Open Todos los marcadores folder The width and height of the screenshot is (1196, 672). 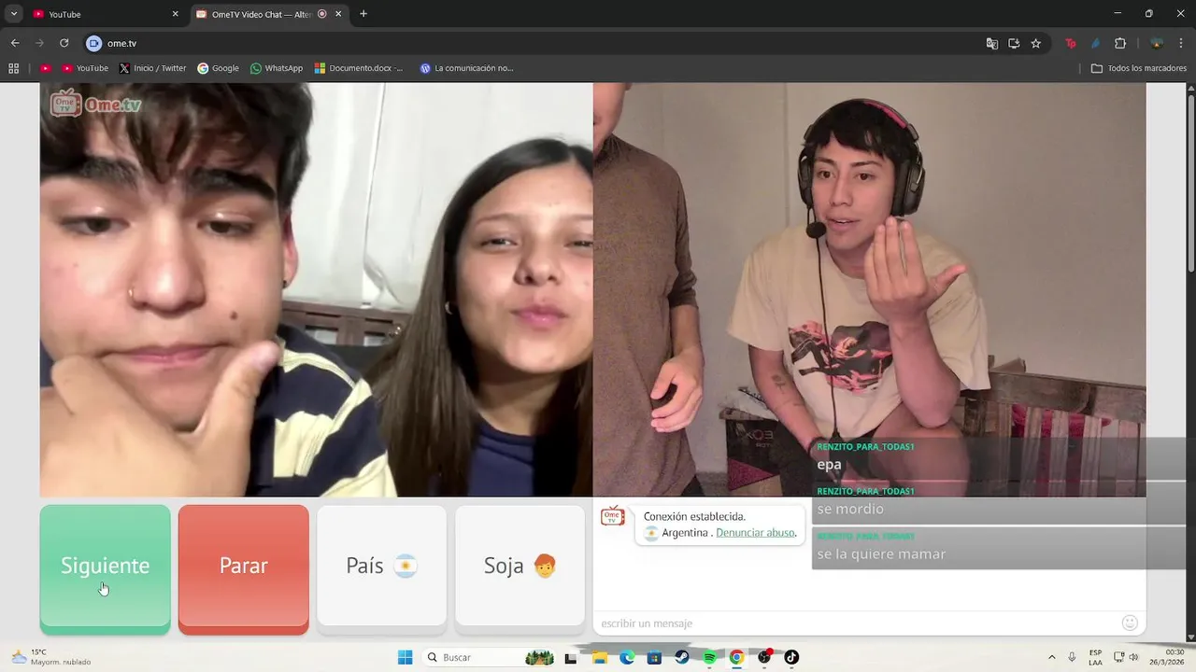point(1139,68)
